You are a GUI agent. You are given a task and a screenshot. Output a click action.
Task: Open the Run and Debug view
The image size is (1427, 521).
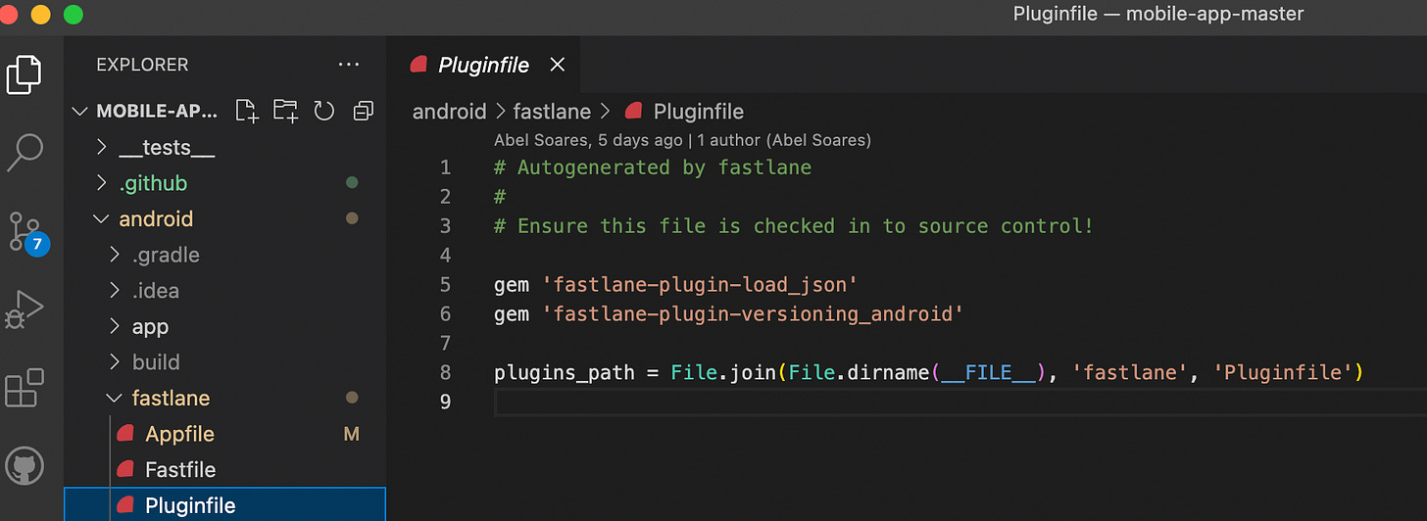(25, 308)
